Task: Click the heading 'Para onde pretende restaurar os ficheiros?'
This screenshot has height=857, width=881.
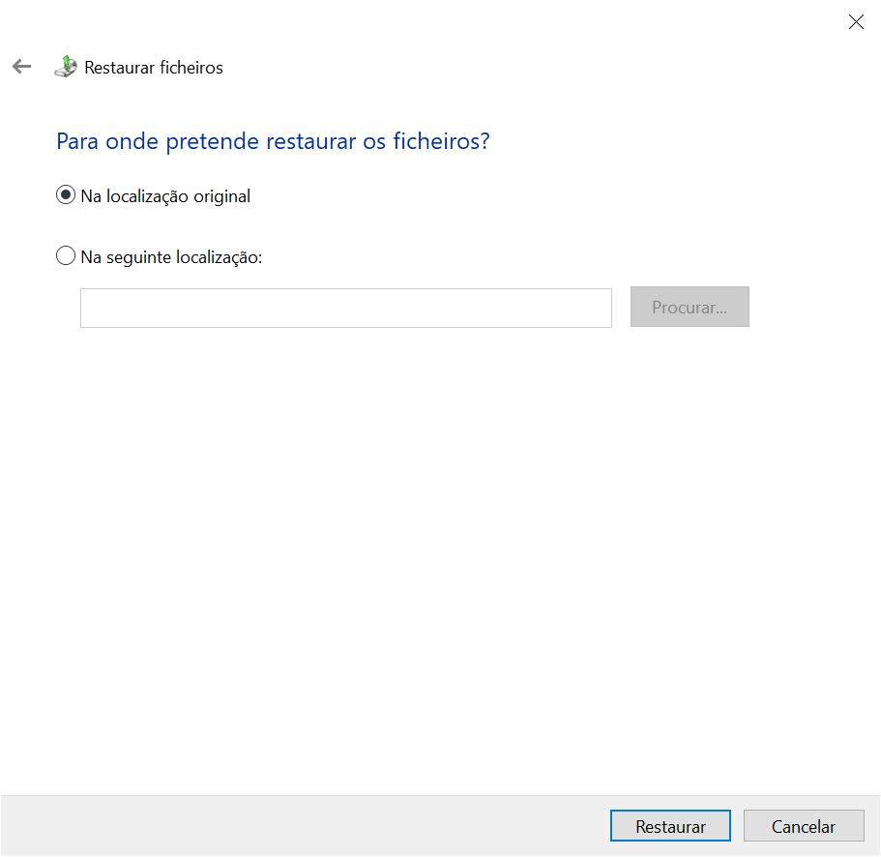Action: click(x=273, y=141)
